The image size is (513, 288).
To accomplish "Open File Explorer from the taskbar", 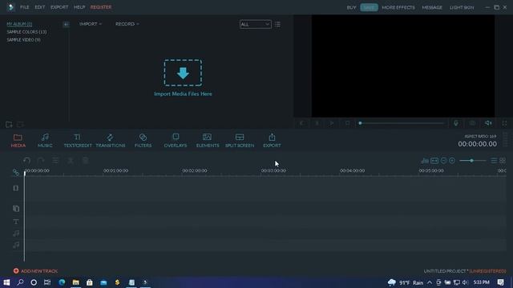I will coord(75,282).
